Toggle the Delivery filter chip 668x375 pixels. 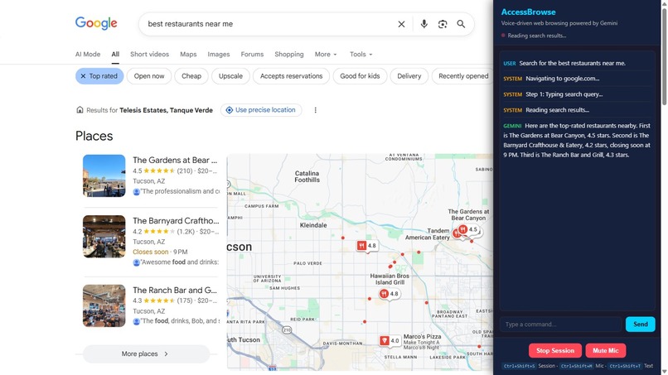click(x=409, y=76)
